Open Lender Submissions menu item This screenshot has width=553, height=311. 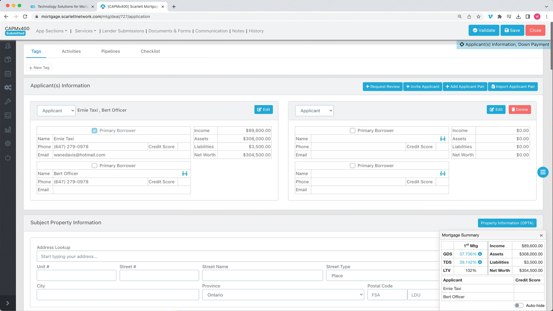(x=123, y=31)
